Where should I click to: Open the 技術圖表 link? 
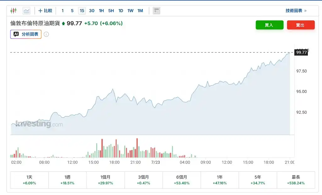[x=296, y=11]
